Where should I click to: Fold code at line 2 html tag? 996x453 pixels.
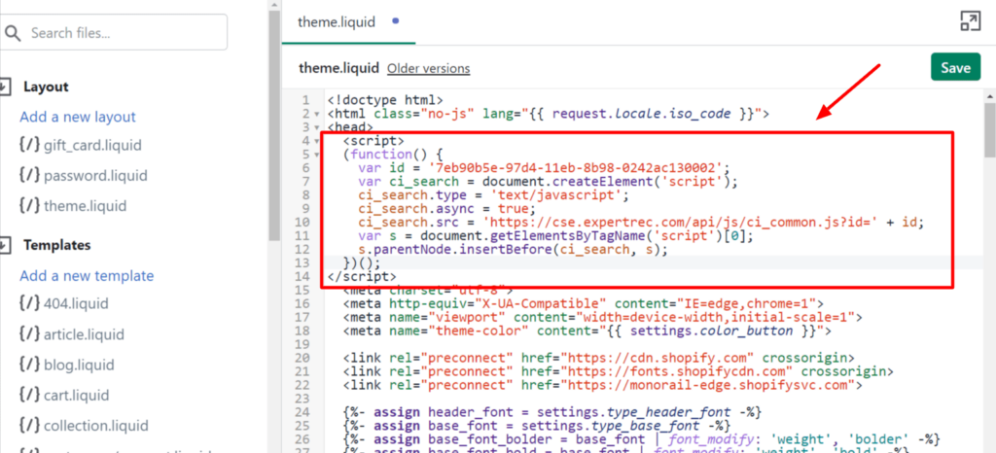point(317,114)
